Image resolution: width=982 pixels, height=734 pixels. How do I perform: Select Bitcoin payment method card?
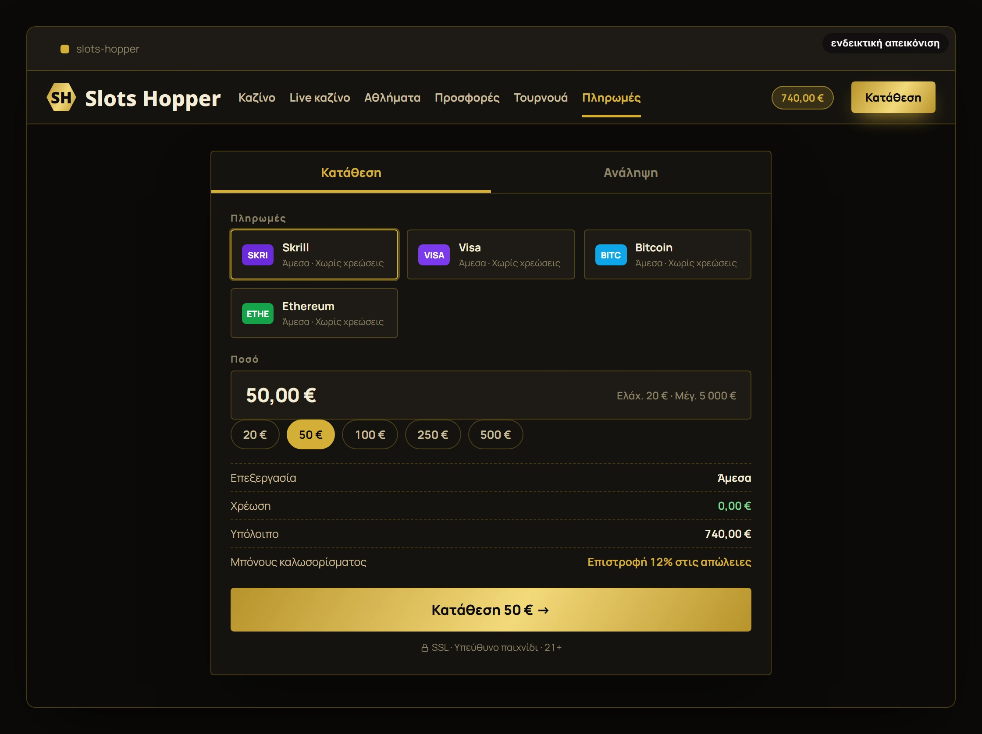coord(667,254)
